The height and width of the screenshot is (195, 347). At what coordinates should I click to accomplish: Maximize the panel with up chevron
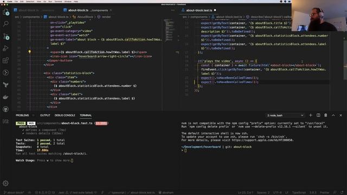tap(333, 115)
